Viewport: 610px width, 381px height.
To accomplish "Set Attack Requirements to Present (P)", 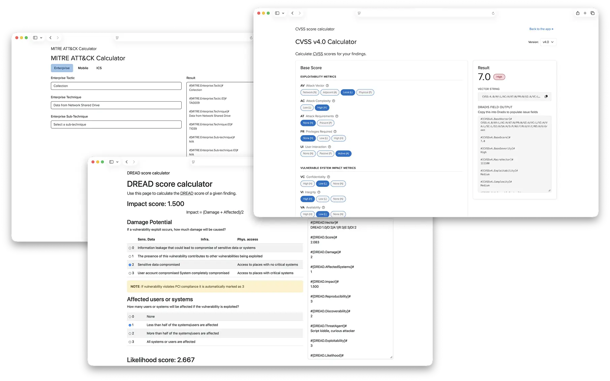I will pos(326,123).
